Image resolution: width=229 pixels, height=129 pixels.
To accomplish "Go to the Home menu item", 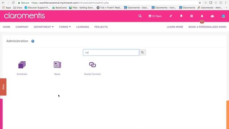I will (x=6, y=27).
